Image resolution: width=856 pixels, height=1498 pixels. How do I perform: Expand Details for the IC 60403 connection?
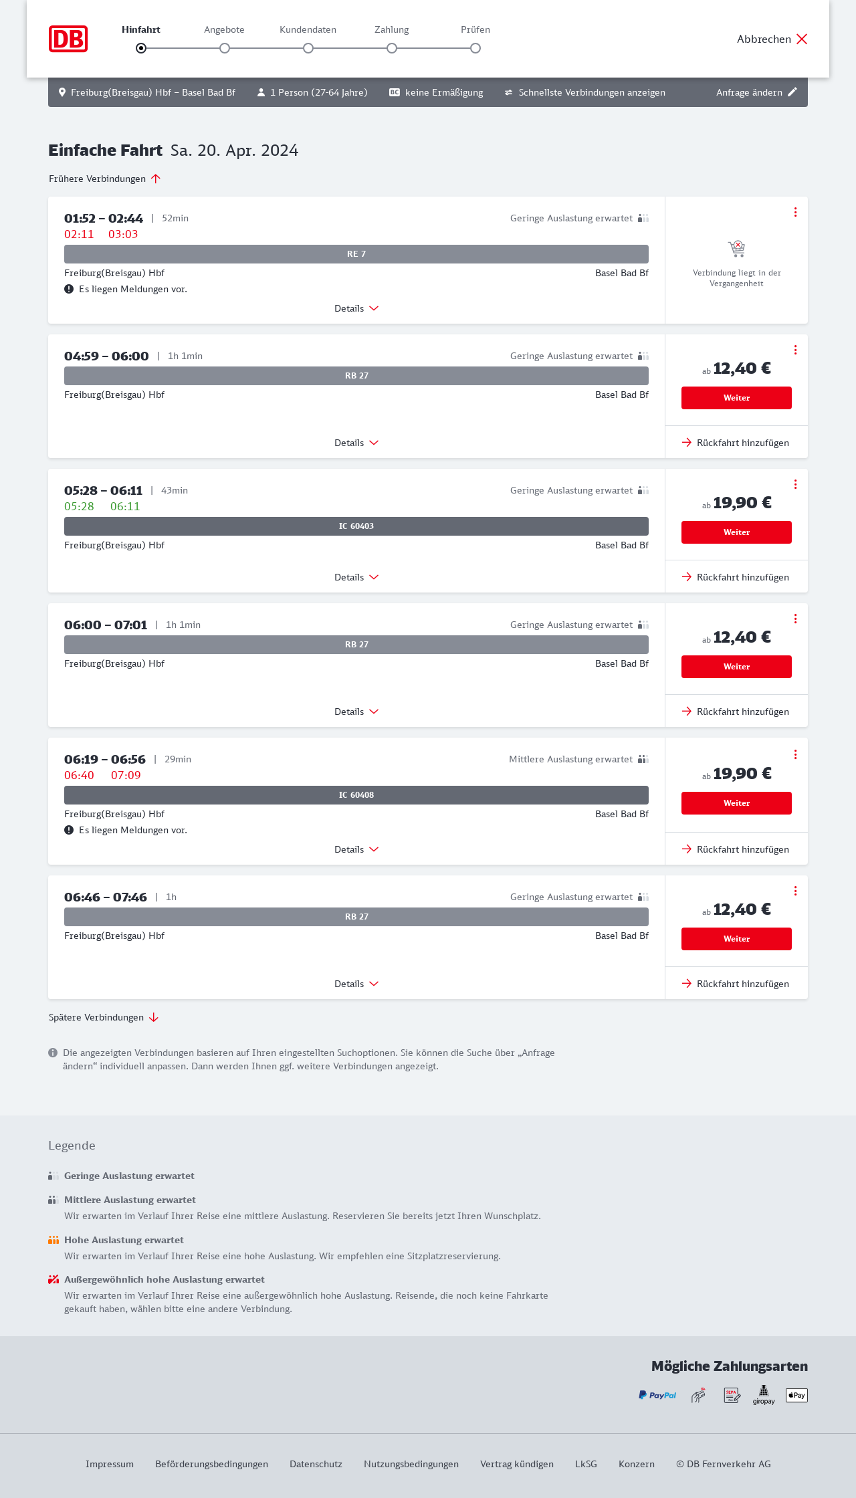[x=356, y=577]
